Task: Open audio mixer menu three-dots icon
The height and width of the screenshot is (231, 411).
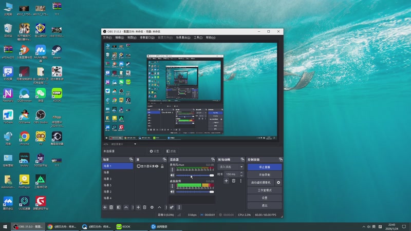Action: tap(179, 207)
